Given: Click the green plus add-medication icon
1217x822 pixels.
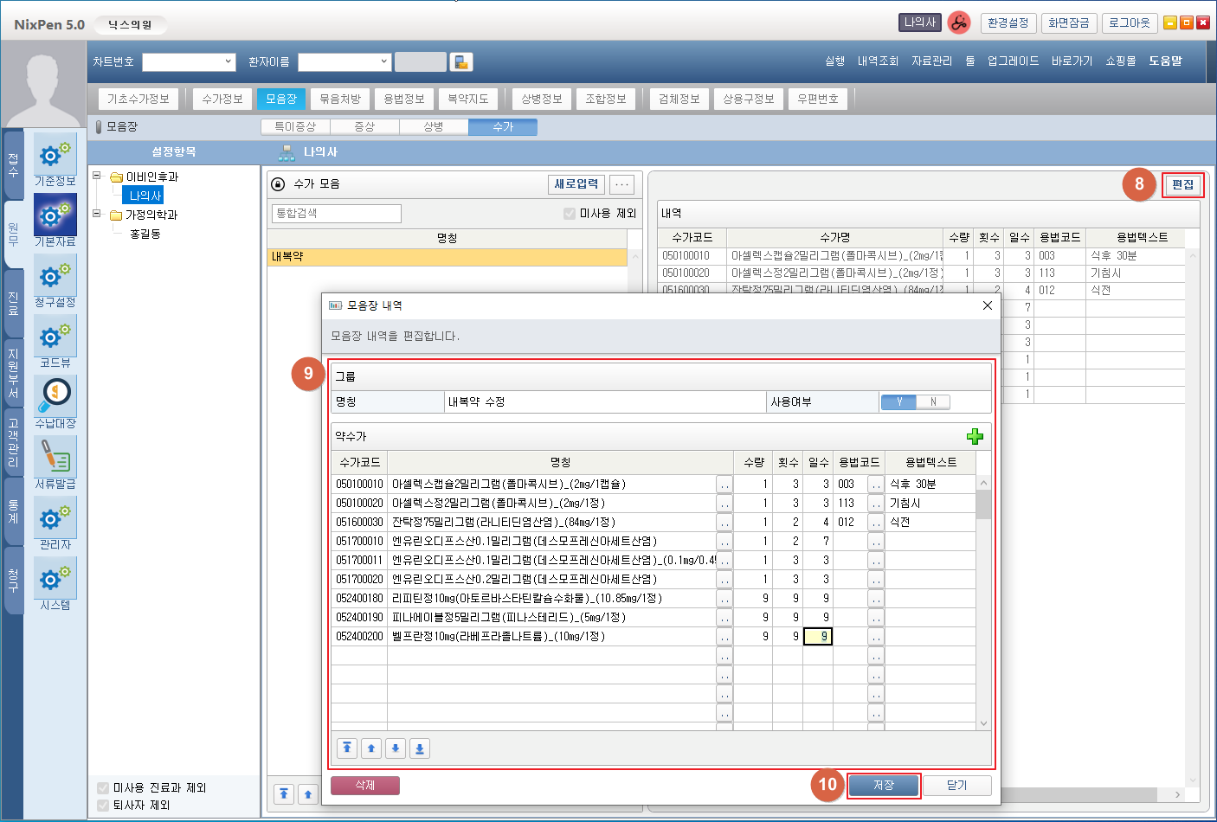Looking at the screenshot, I should tap(975, 437).
